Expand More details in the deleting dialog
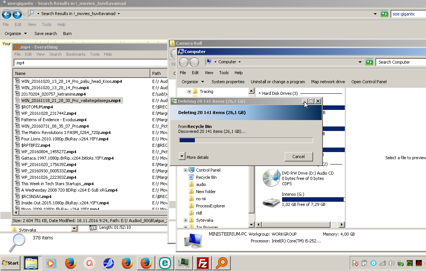The height and width of the screenshot is (271, 426). (182, 157)
